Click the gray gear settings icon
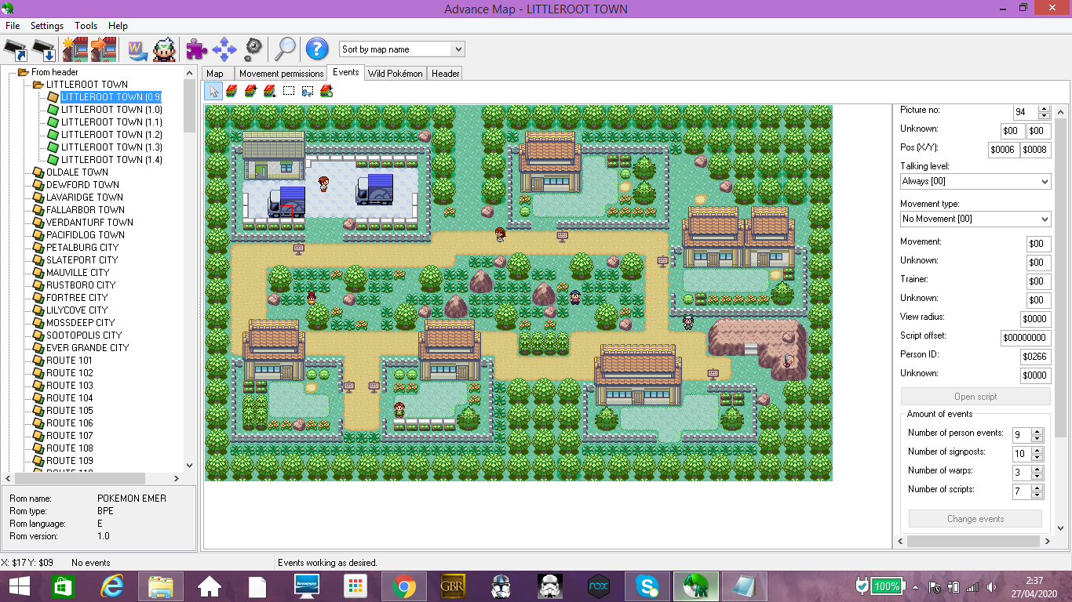Screen dimensions: 1072x602 (x=253, y=49)
